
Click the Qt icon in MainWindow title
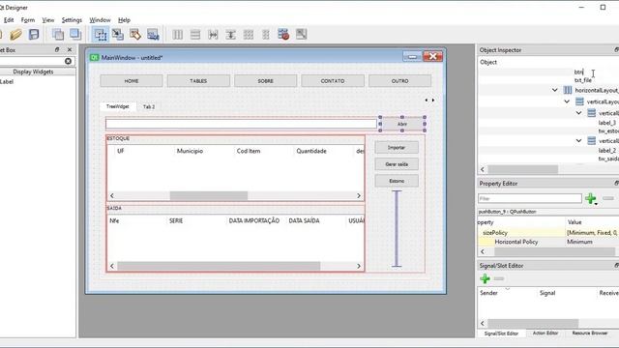[94, 58]
